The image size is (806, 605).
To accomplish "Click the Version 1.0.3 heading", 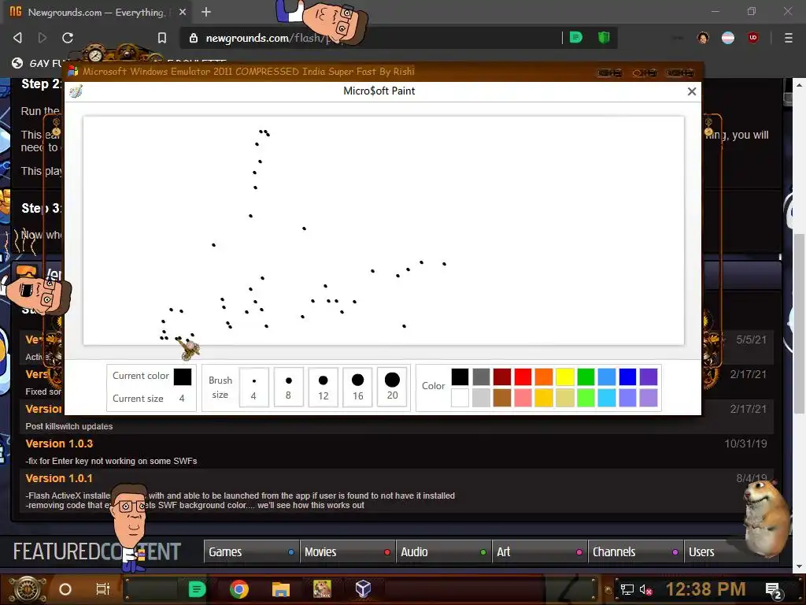I will point(59,444).
